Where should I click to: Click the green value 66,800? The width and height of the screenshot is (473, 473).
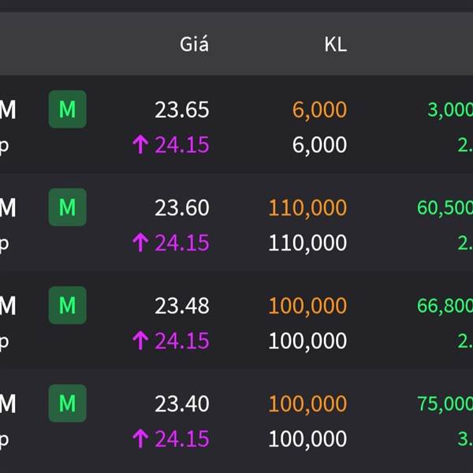point(445,305)
